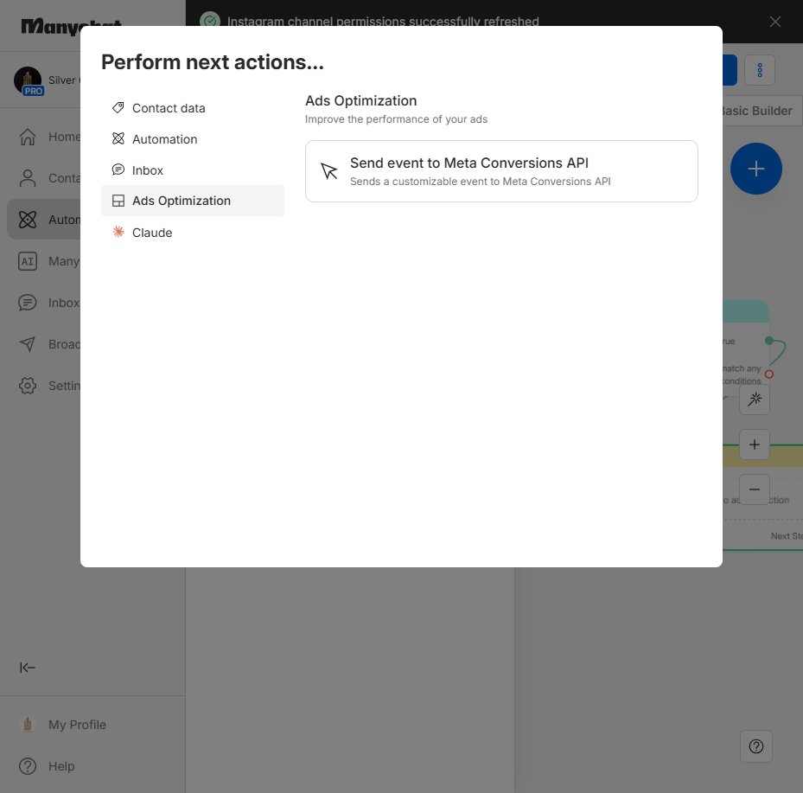Click the blue plus add button
Viewport: 803px width, 793px height.
click(755, 169)
